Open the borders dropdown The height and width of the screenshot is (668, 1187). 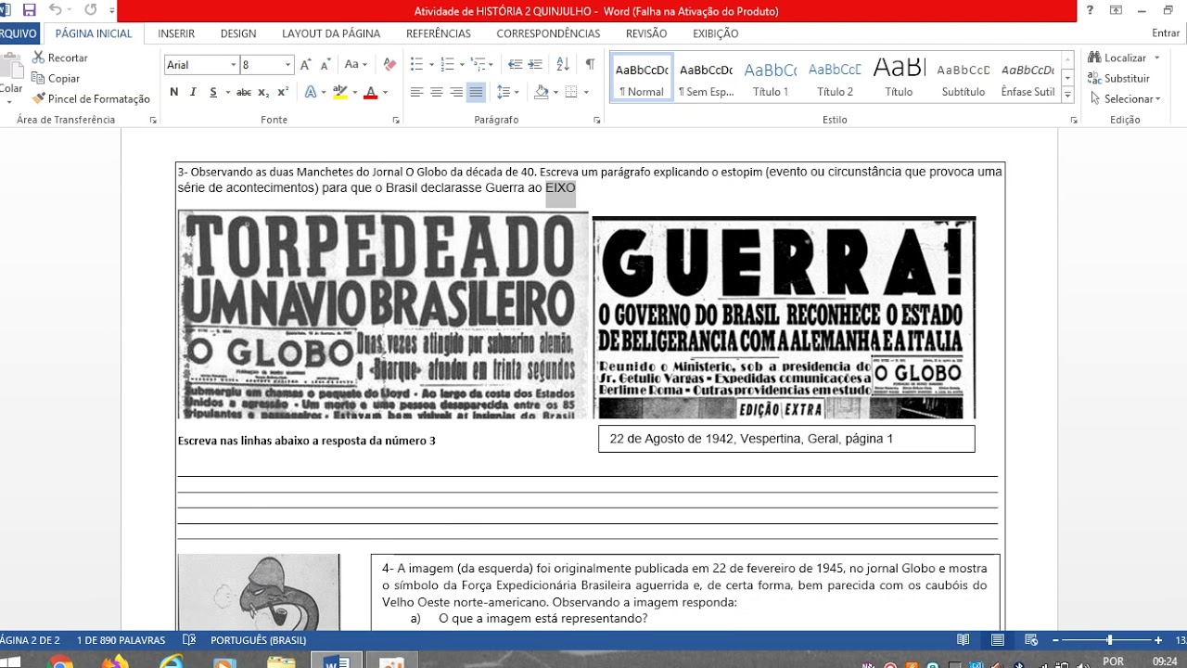coord(585,92)
